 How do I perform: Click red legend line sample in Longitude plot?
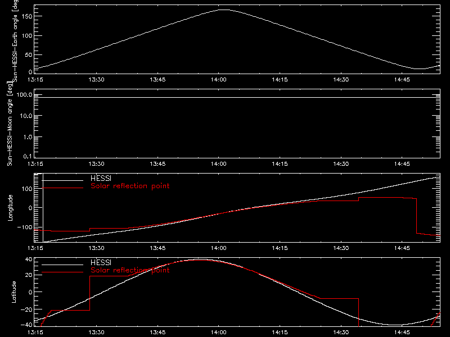tap(62, 188)
